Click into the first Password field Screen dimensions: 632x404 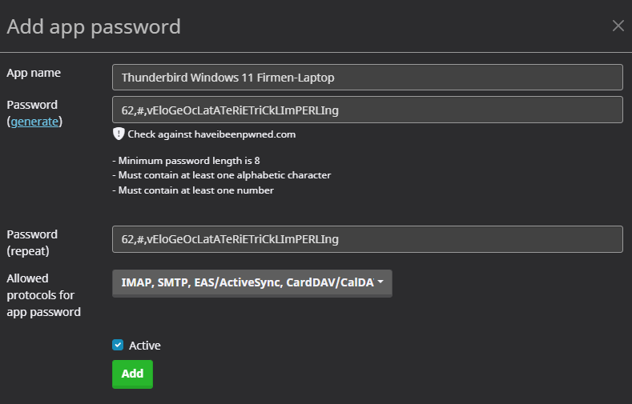(x=367, y=110)
